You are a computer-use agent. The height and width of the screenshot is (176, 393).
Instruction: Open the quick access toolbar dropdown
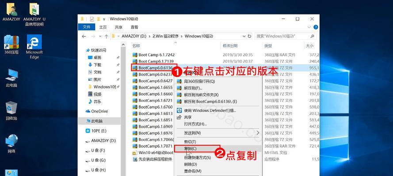[104, 19]
